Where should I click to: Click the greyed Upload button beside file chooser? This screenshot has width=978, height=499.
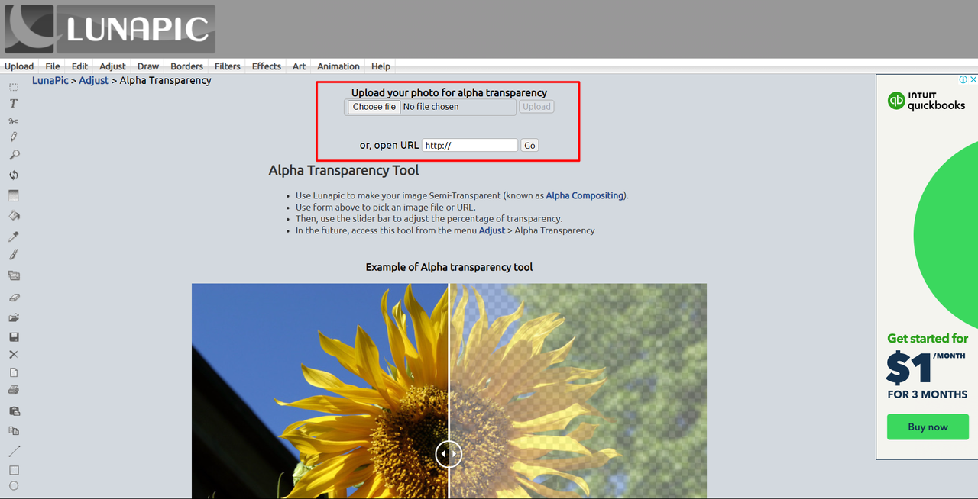536,107
